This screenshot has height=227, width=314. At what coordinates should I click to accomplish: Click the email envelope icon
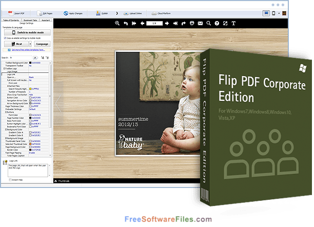coord(200,23)
